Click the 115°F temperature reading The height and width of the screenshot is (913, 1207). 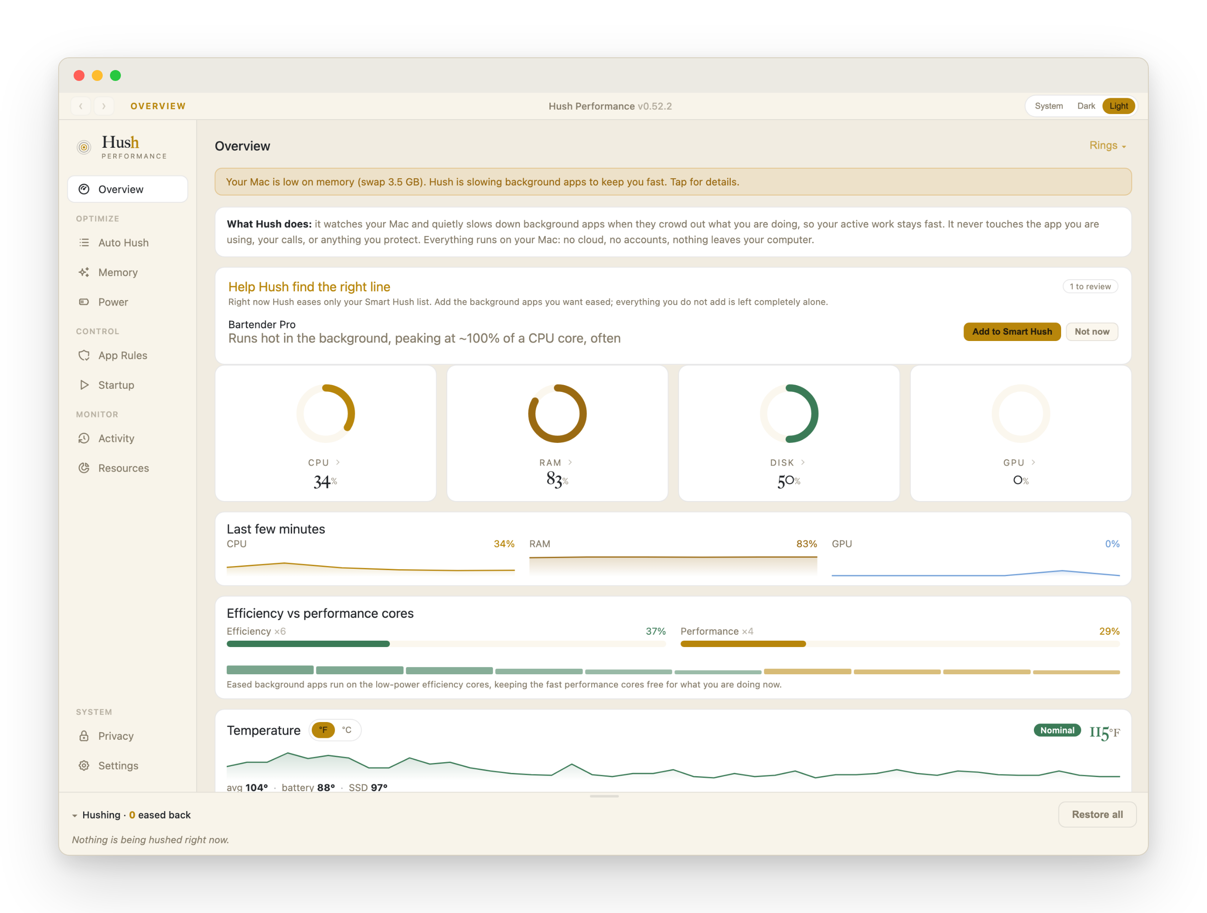click(x=1104, y=732)
